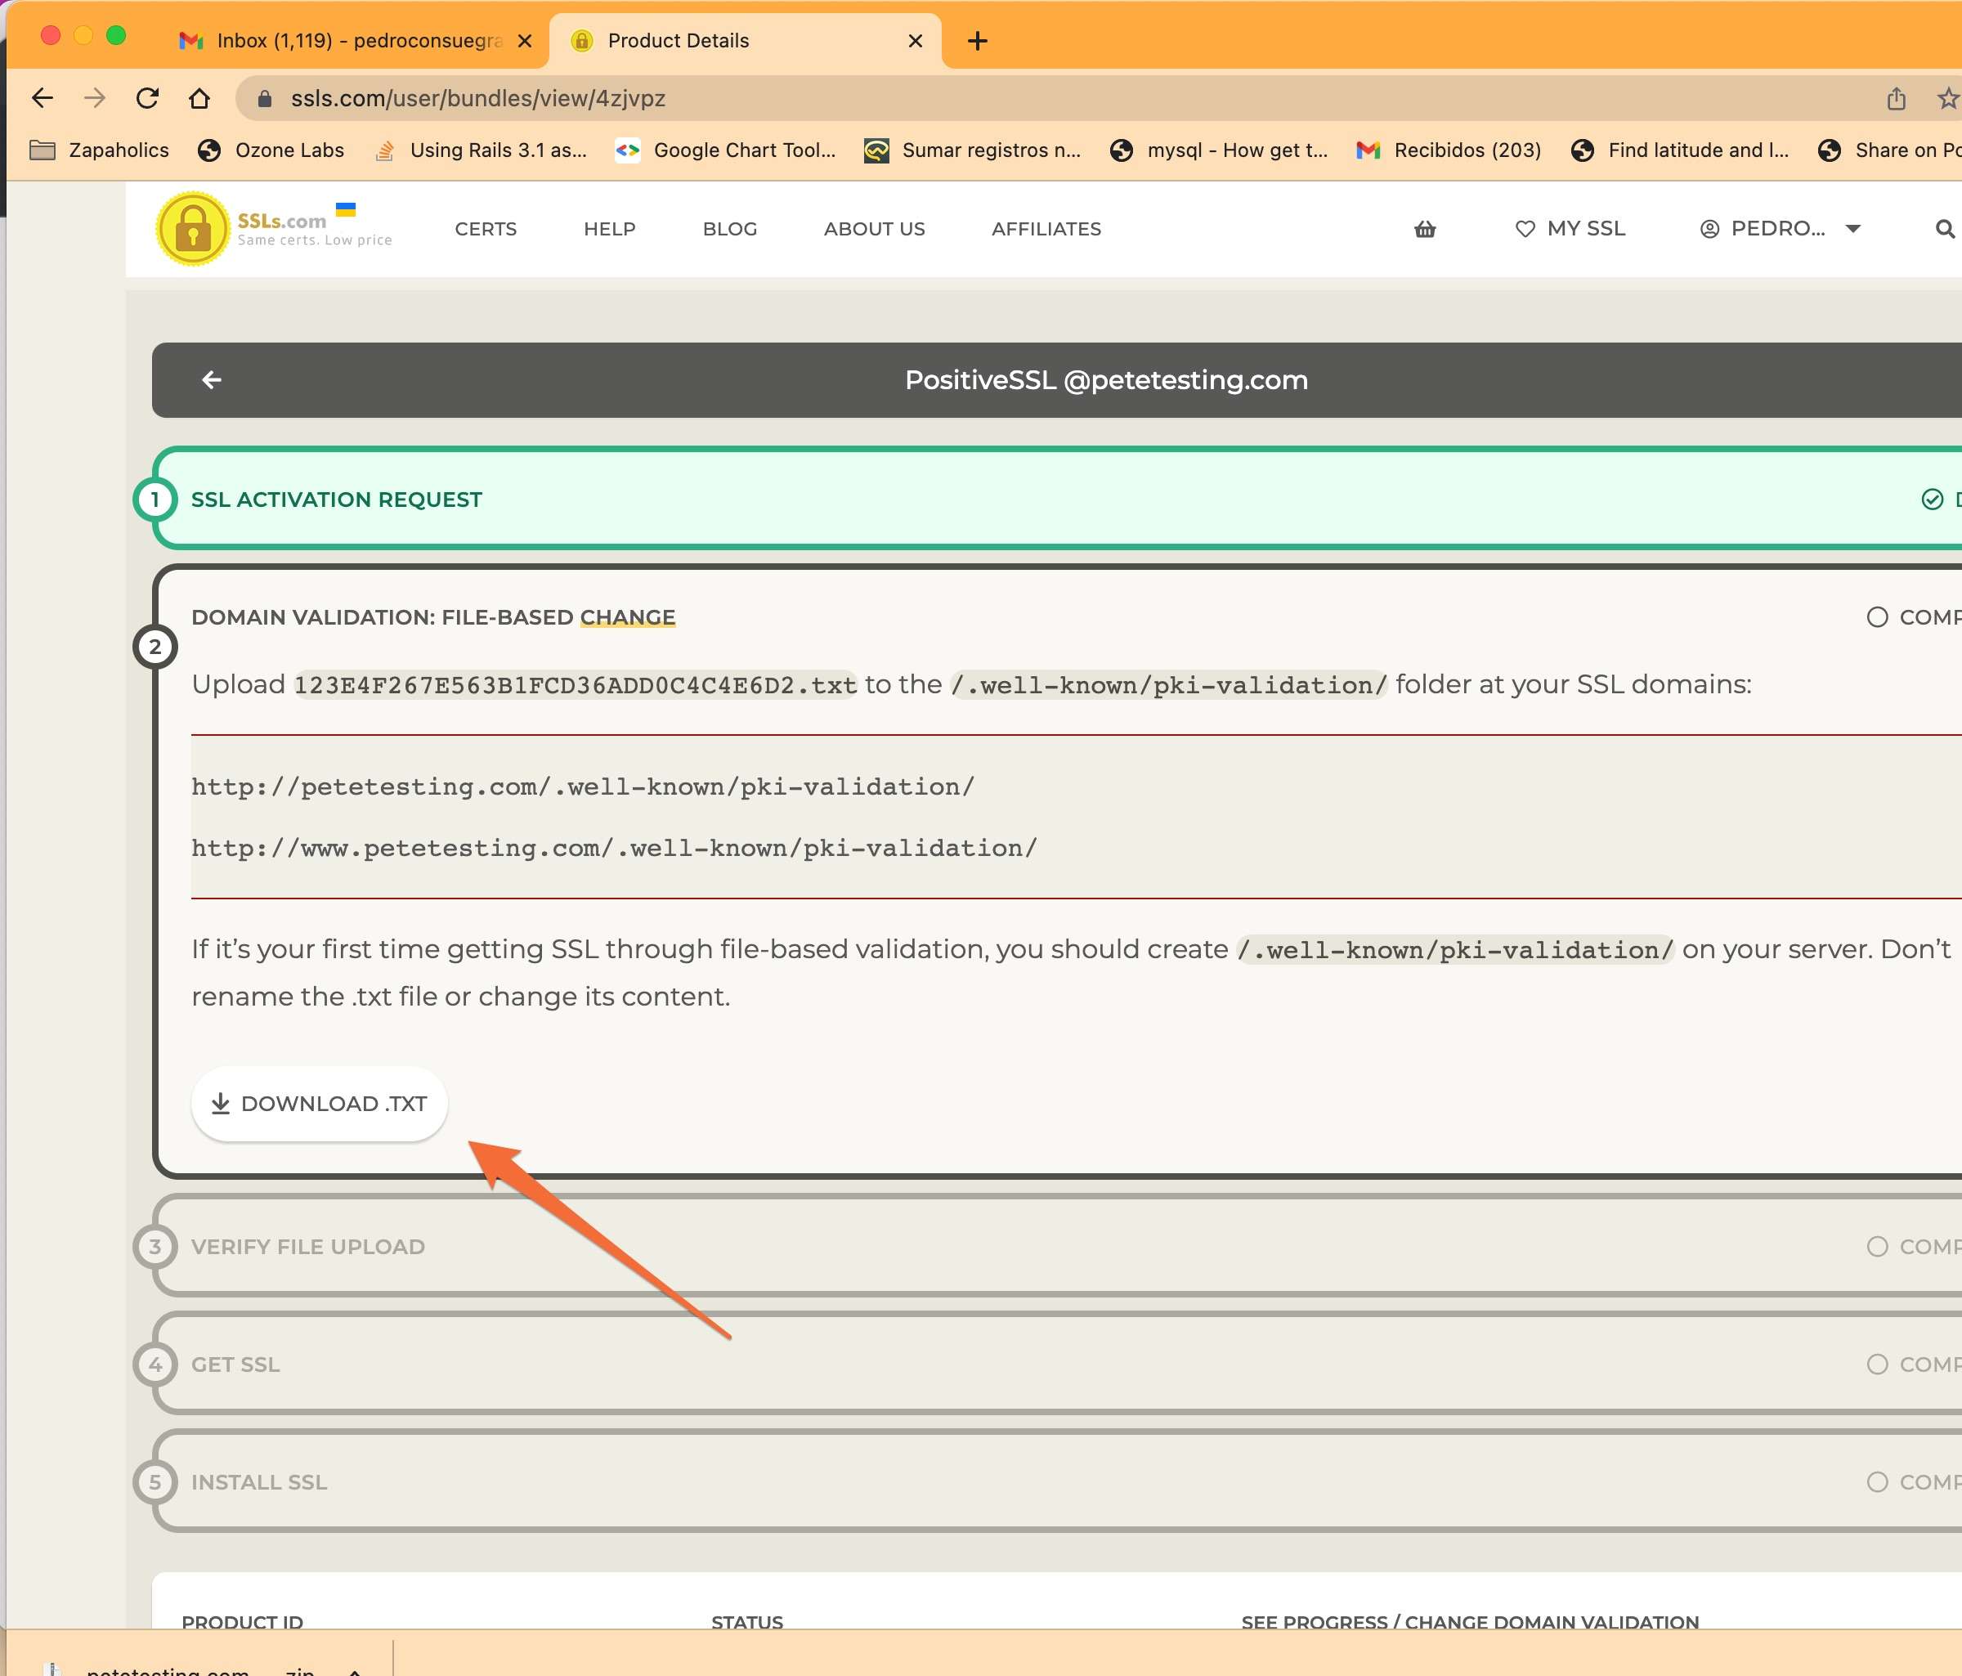Click the Download .TXT button
Image resolution: width=1962 pixels, height=1676 pixels.
[319, 1104]
